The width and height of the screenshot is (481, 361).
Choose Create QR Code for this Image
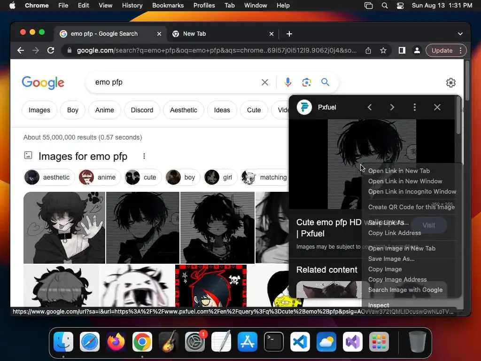411,207
